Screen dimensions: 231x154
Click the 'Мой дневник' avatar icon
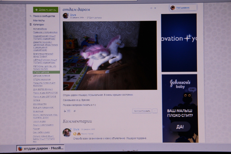pyautogui.click(x=172, y=8)
